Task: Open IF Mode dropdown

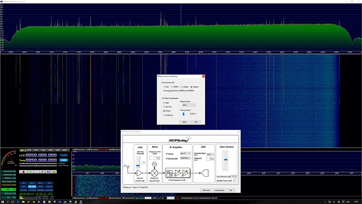Action: pos(185,153)
